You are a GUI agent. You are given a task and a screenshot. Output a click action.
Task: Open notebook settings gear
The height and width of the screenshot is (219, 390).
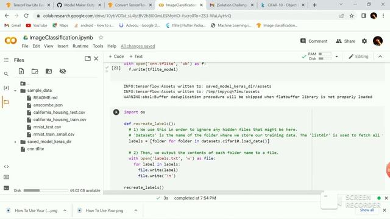pyautogui.click(x=364, y=41)
